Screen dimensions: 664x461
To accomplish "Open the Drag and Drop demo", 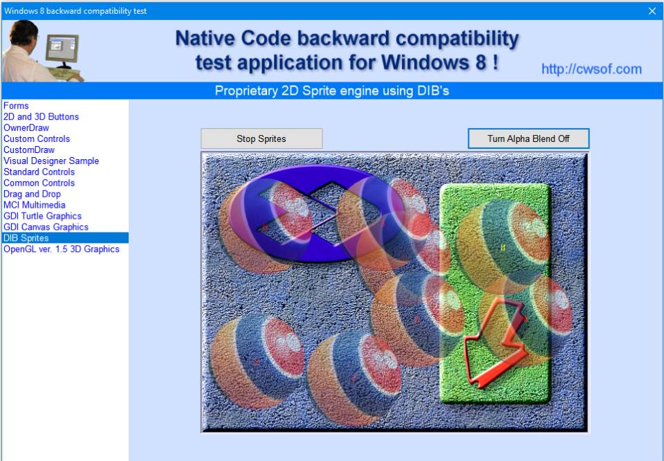I will [x=33, y=195].
